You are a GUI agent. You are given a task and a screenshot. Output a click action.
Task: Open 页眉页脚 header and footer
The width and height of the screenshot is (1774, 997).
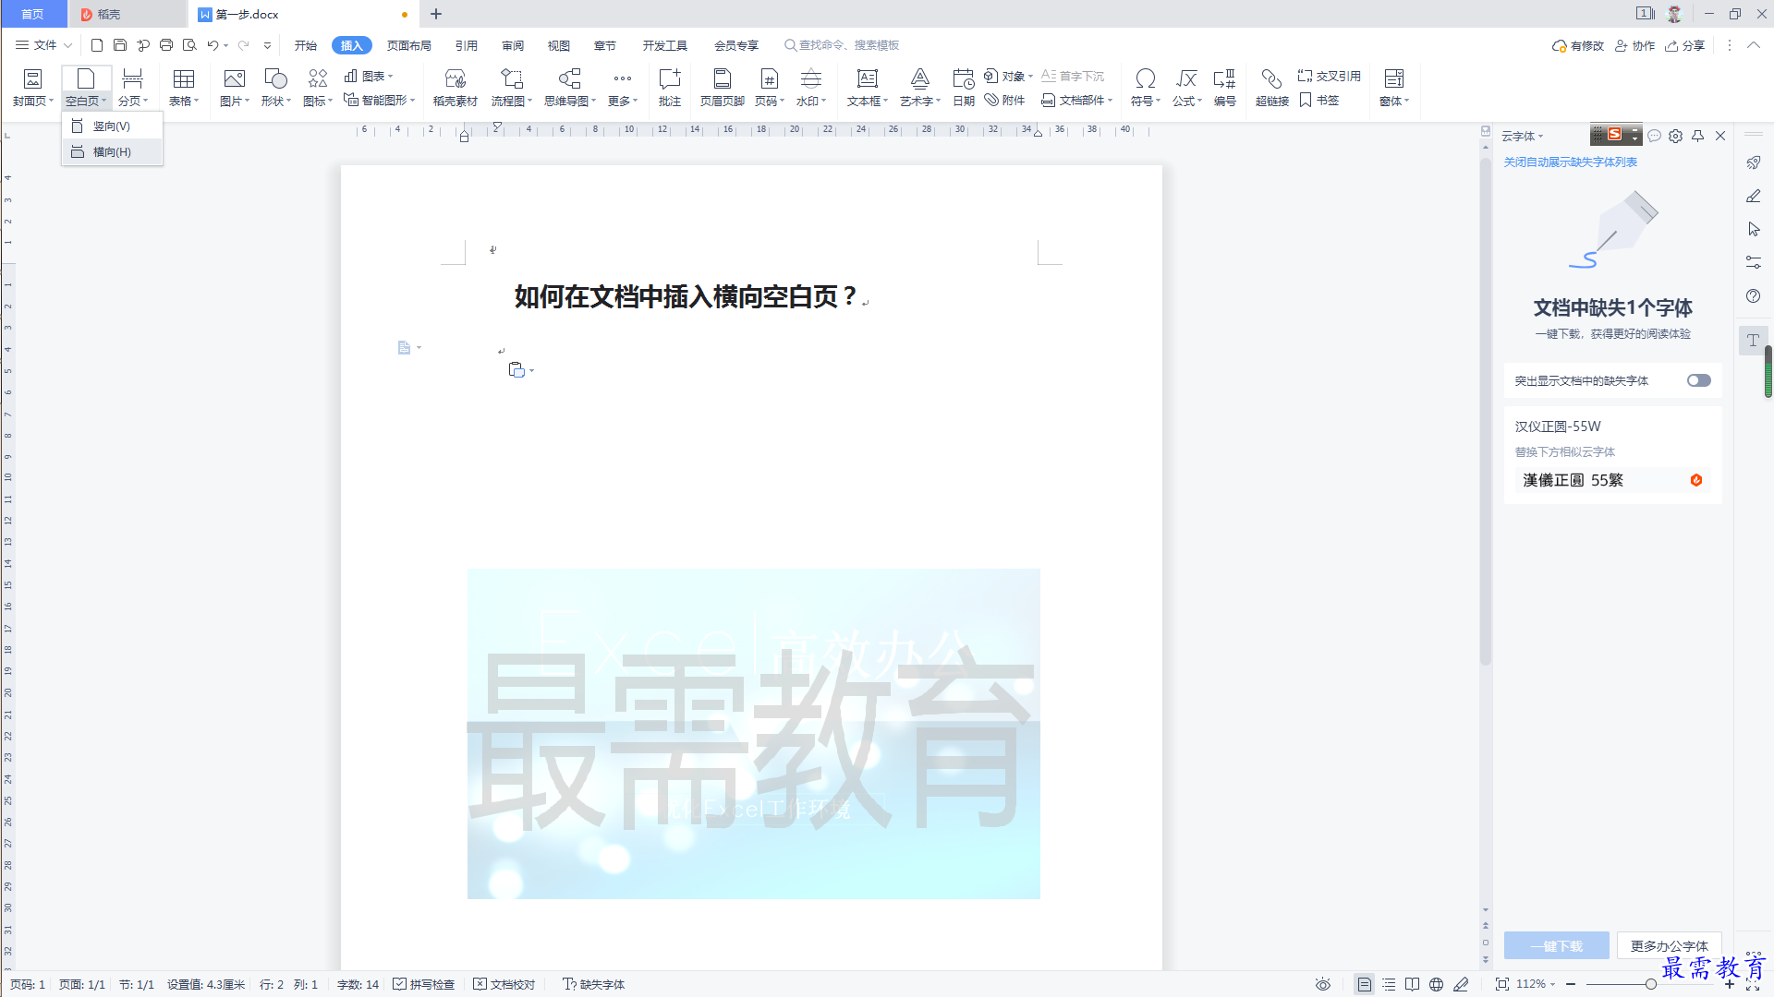[723, 89]
